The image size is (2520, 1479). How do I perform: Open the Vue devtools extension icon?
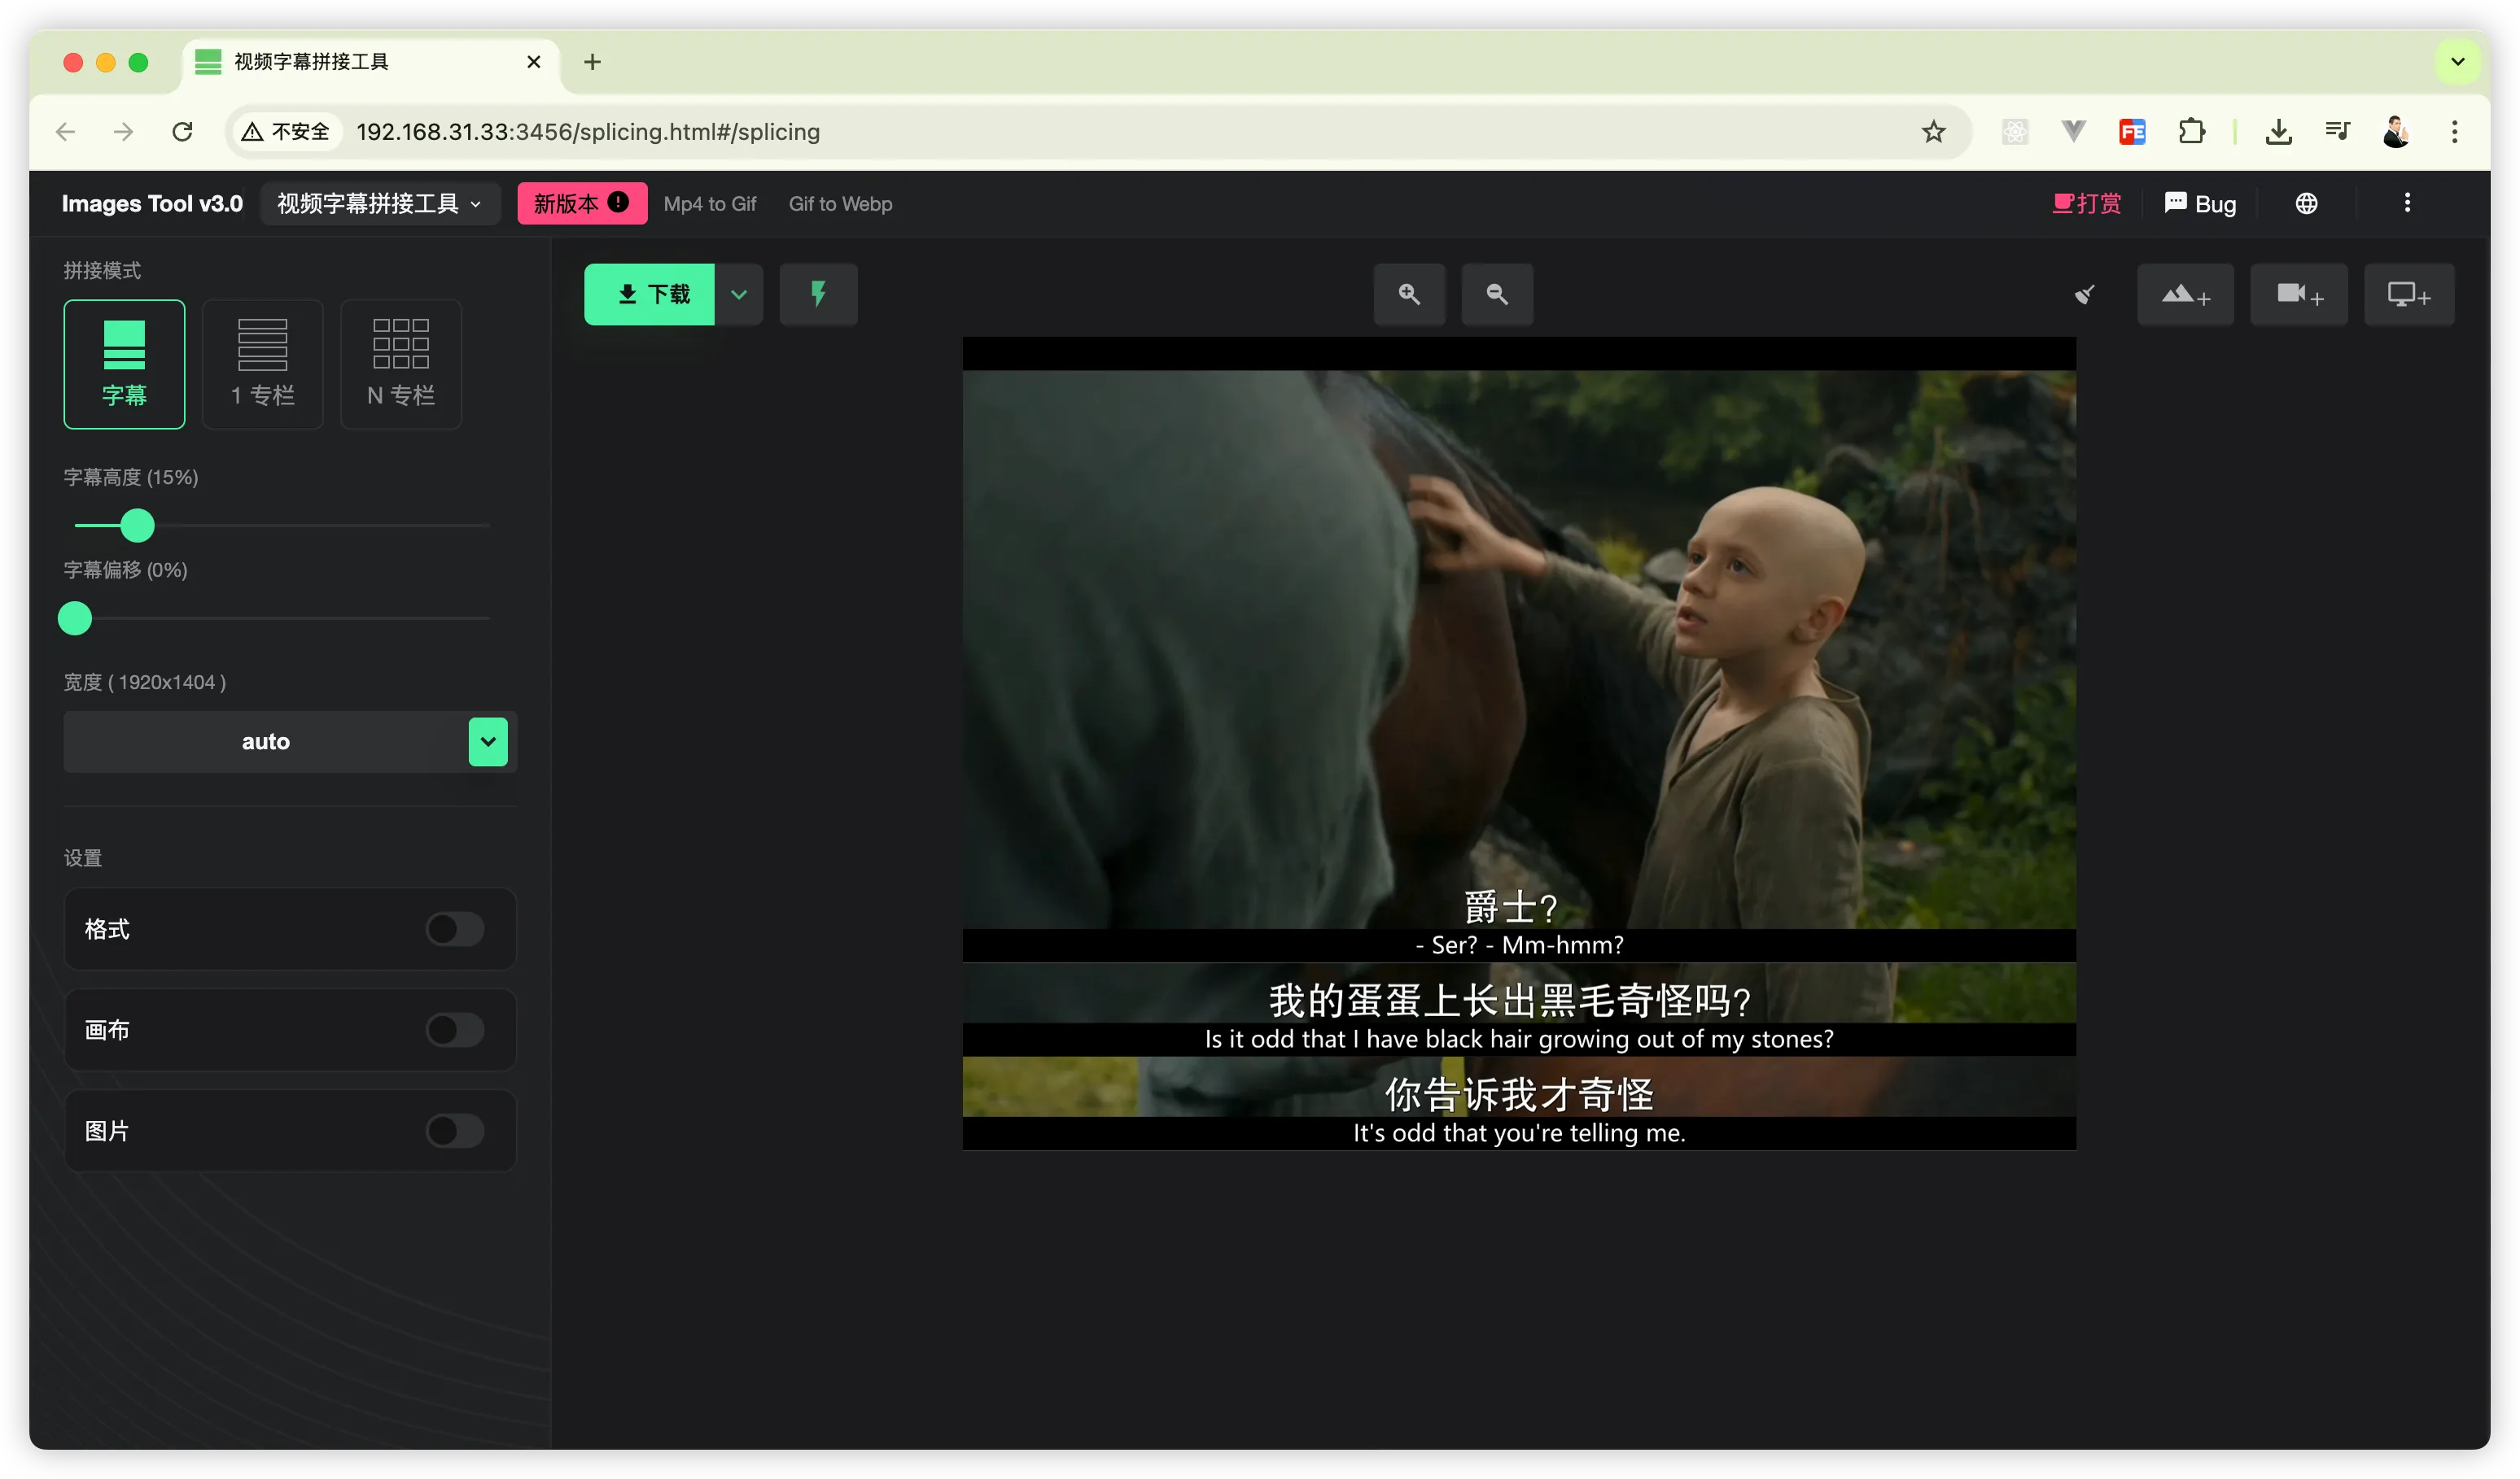click(2074, 132)
